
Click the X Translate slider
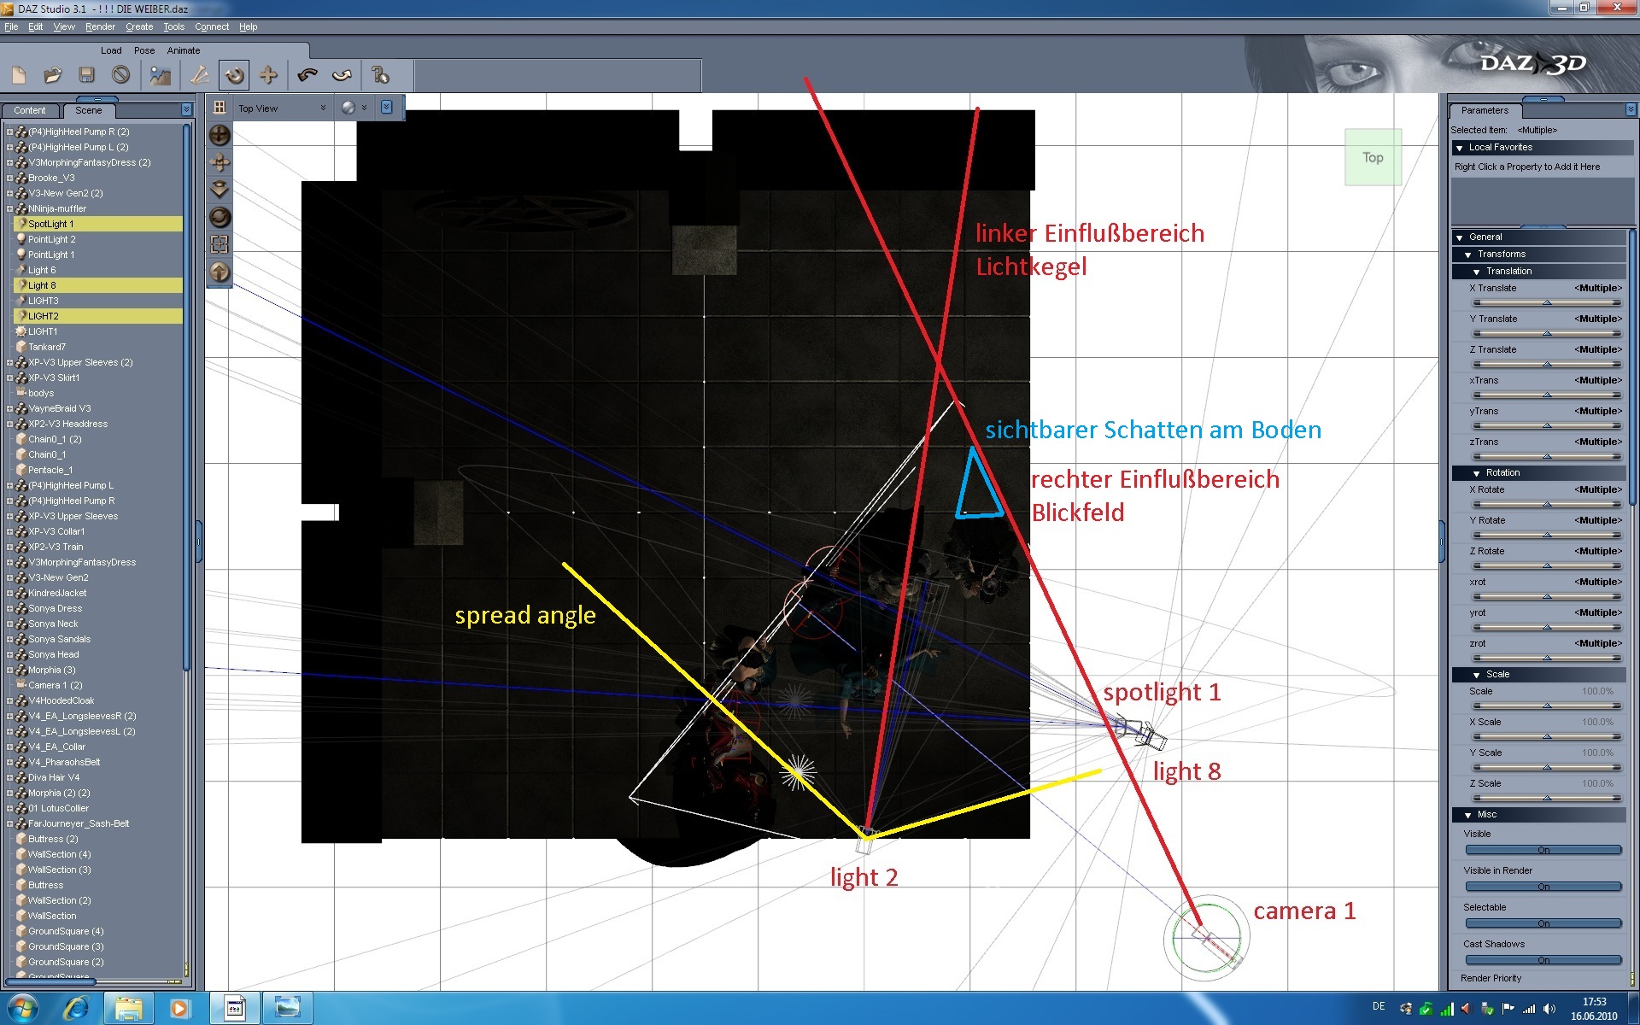(1546, 302)
